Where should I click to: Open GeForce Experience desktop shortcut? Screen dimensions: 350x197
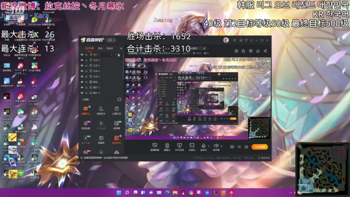(x=7, y=115)
